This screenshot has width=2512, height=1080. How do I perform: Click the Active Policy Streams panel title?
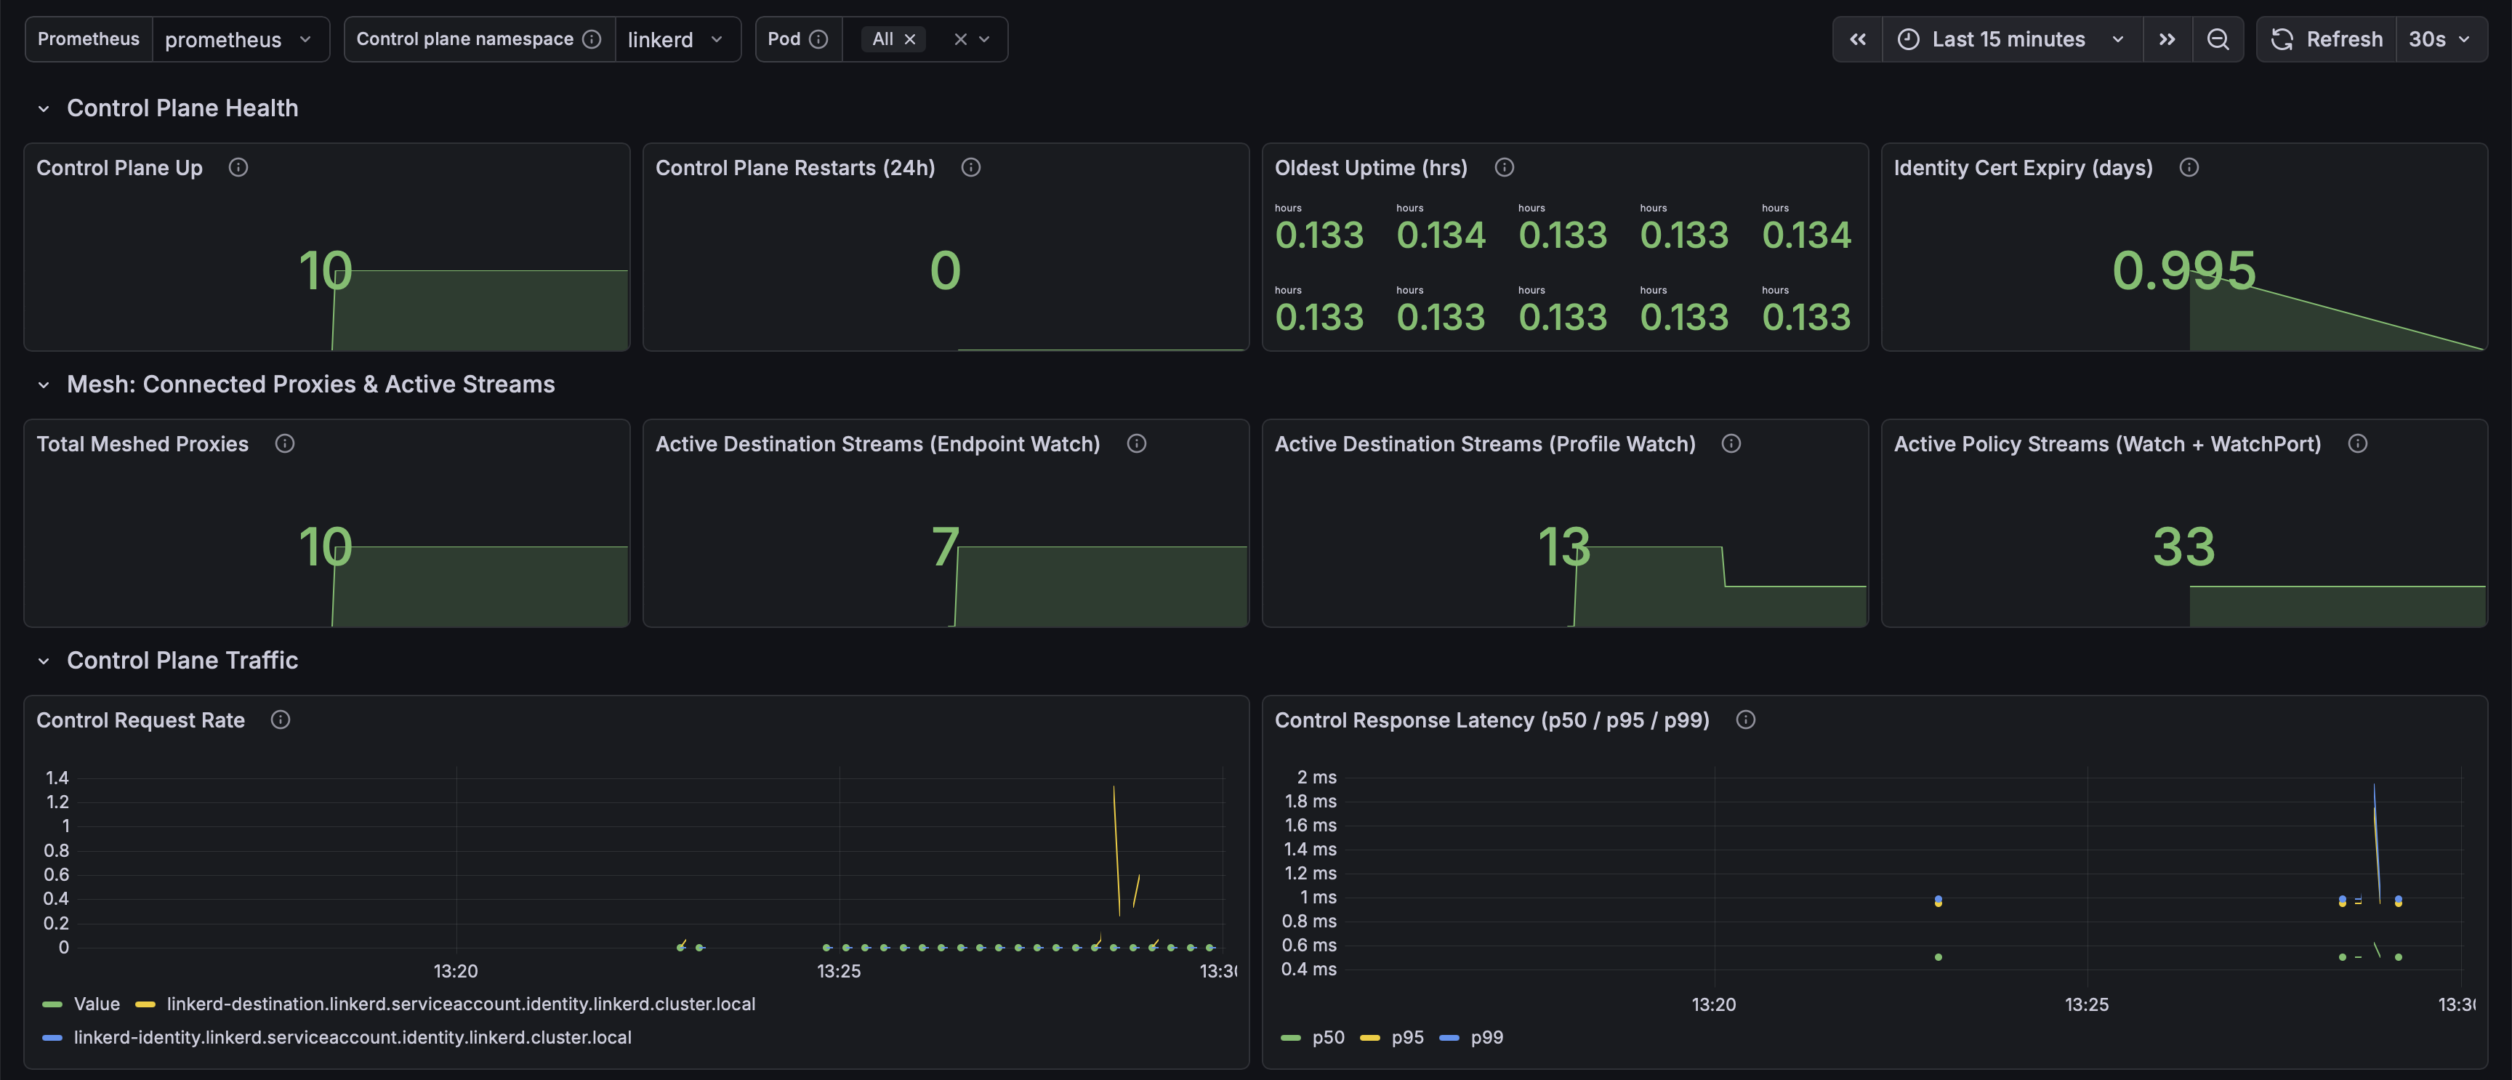pyautogui.click(x=2107, y=443)
